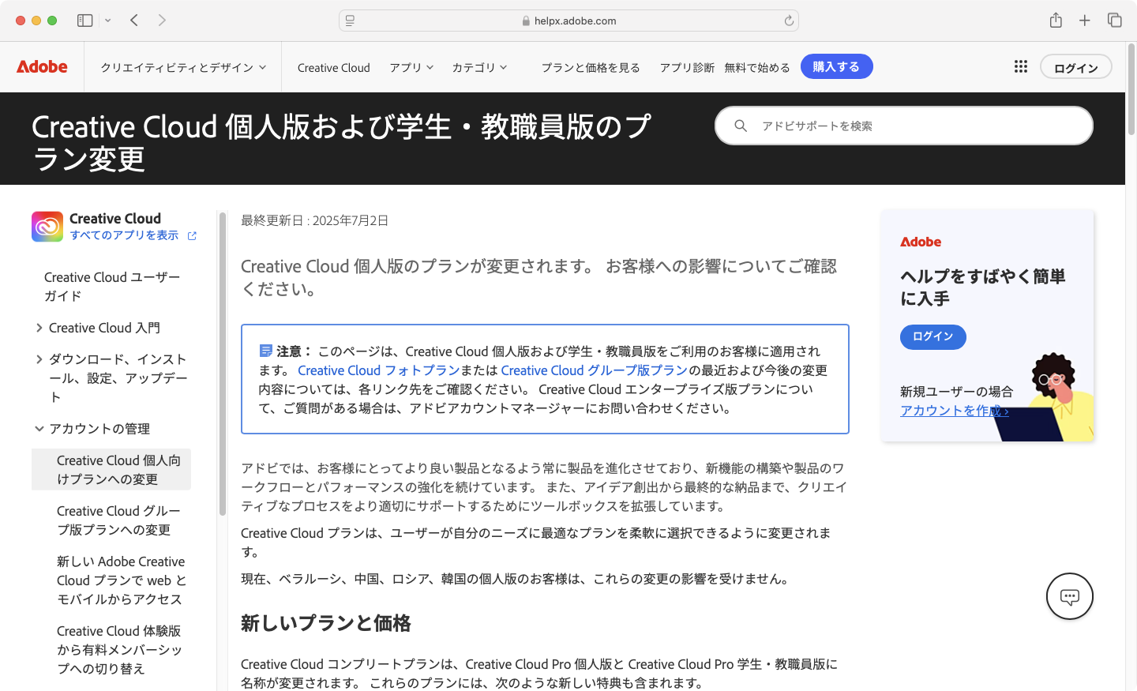Click the 最終更新日 : 2025年7月2日 text
Viewport: 1137px width, 691px height.
314,220
